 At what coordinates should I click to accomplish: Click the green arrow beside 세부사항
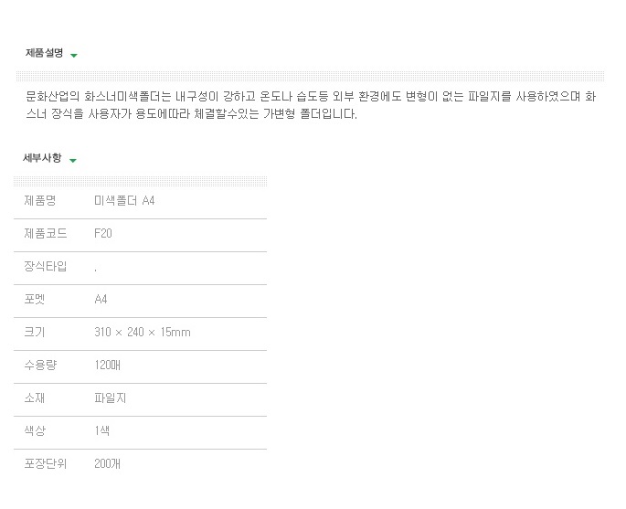tap(73, 161)
